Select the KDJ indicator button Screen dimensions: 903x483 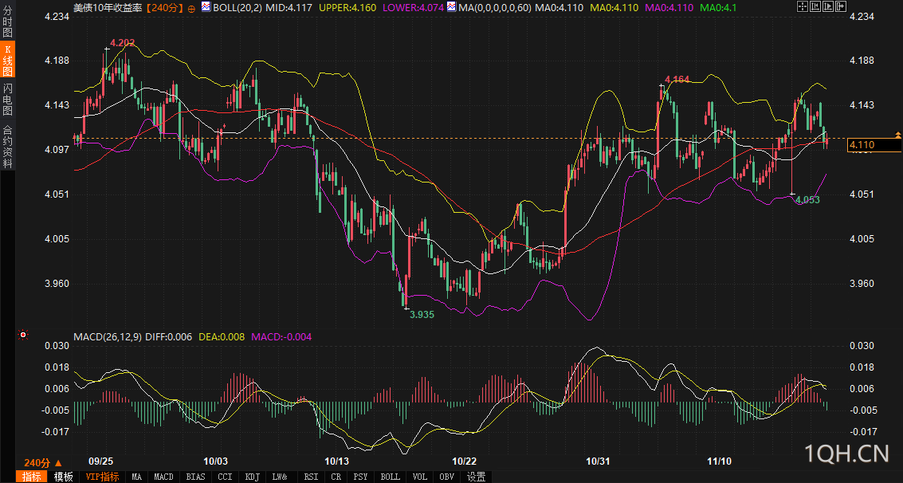click(252, 477)
